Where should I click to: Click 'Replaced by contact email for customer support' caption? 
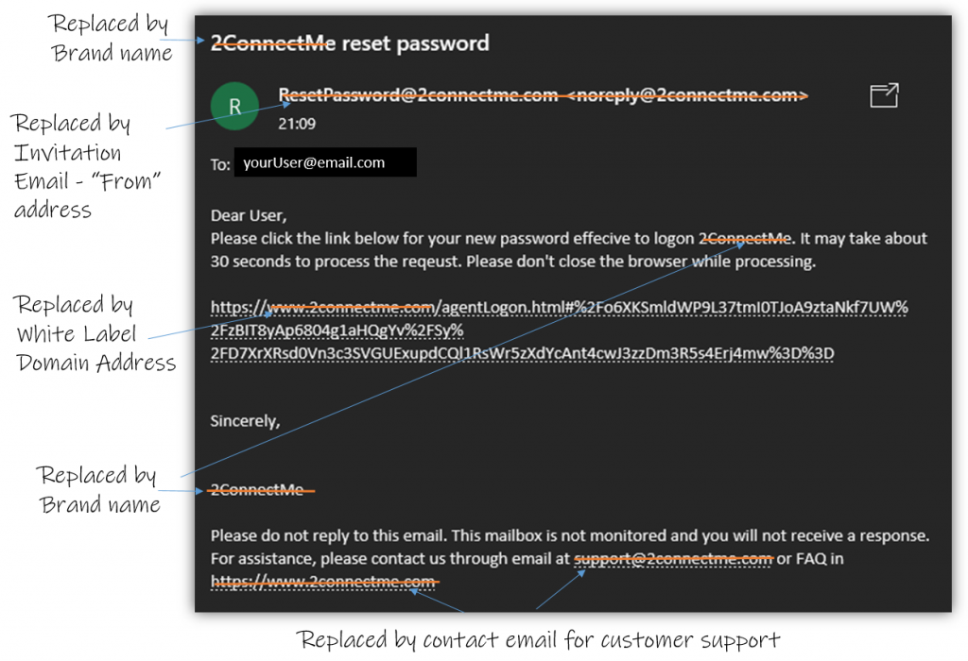pos(538,640)
